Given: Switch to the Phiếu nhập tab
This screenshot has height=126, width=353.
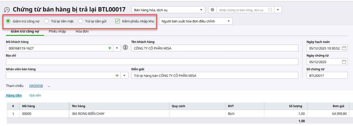Looking at the screenshot, I should 57,31.
